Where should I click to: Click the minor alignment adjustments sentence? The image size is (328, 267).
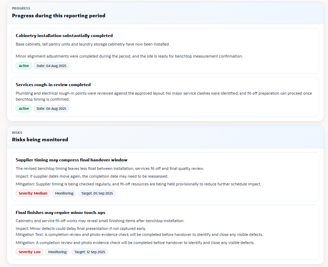[129, 56]
